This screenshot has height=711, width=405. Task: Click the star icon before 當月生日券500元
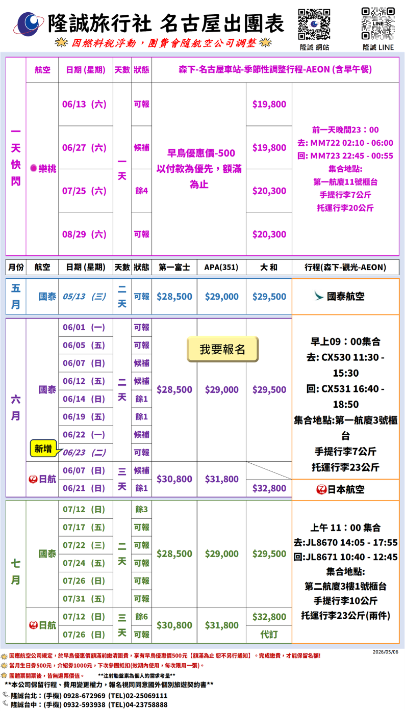click(4, 666)
